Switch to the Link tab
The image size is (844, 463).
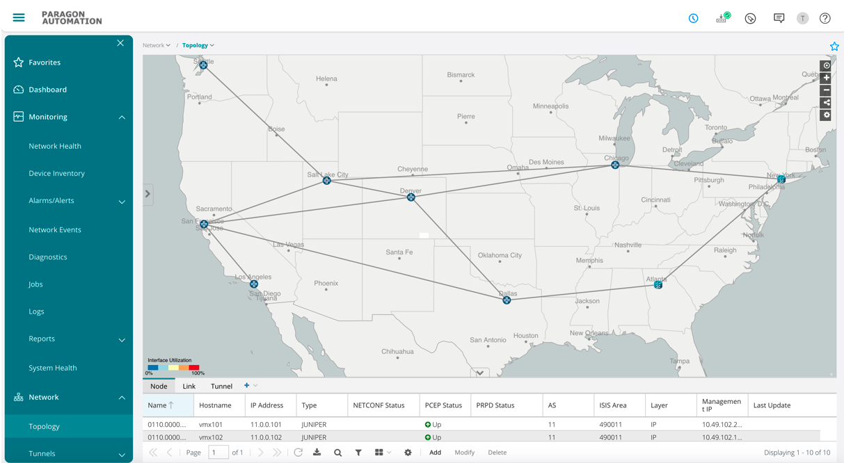click(x=189, y=386)
